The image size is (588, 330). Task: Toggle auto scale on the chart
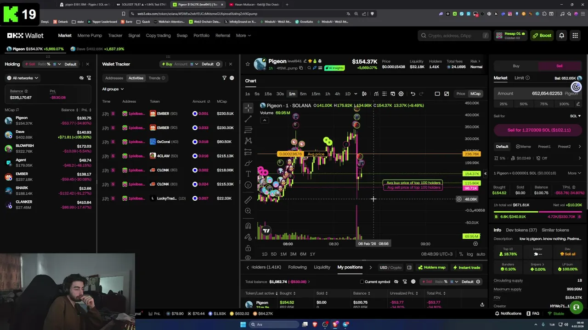tap(481, 254)
